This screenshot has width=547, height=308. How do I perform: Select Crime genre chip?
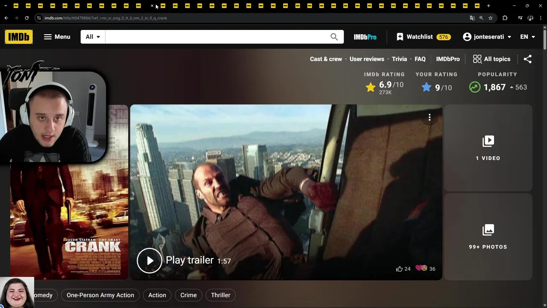click(x=188, y=295)
